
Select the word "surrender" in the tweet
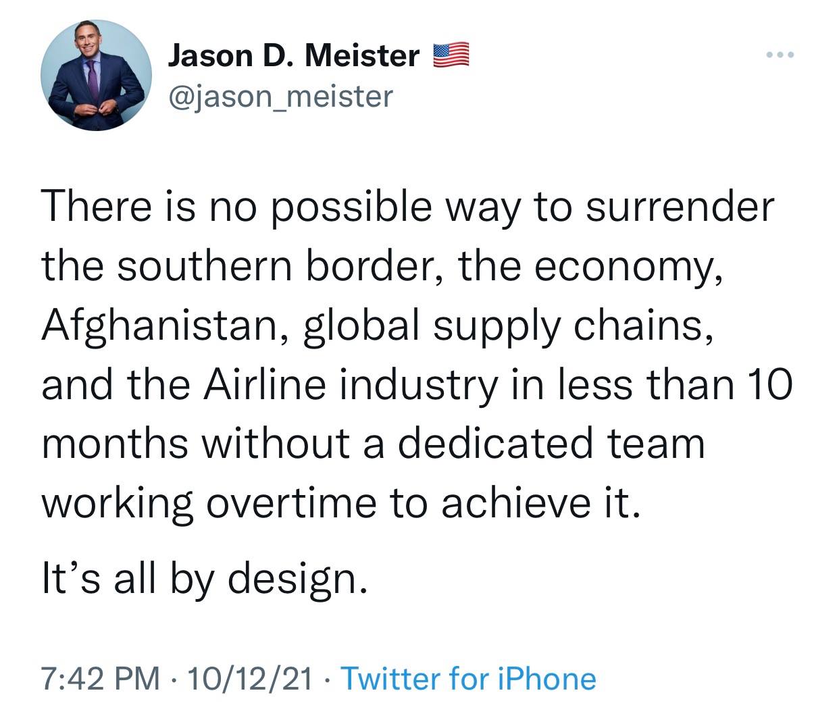pos(678,207)
